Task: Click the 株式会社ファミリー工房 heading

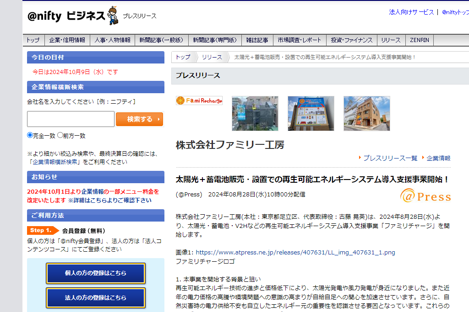Action: tap(230, 145)
